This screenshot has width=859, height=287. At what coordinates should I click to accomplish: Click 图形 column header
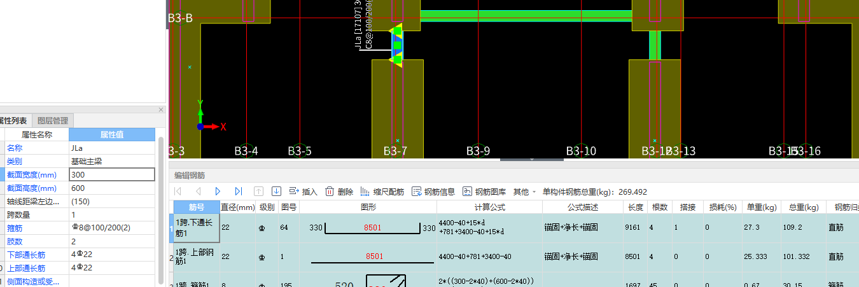click(368, 207)
